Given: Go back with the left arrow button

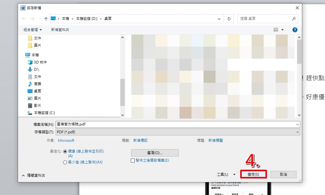Looking at the screenshot, I should point(24,19).
